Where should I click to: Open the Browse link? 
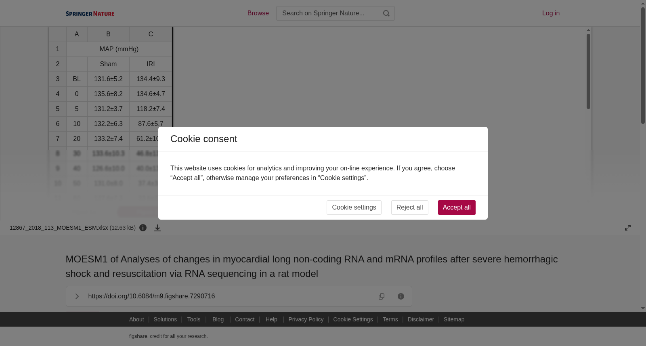[x=258, y=13]
